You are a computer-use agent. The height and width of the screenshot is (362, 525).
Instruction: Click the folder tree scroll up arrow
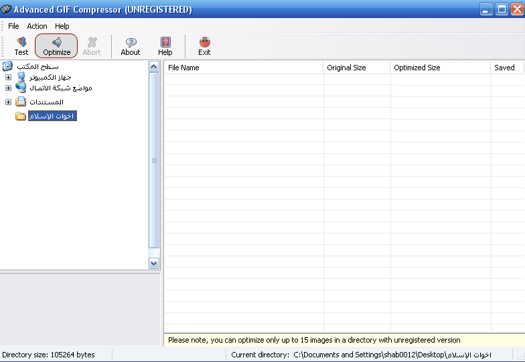[154, 67]
